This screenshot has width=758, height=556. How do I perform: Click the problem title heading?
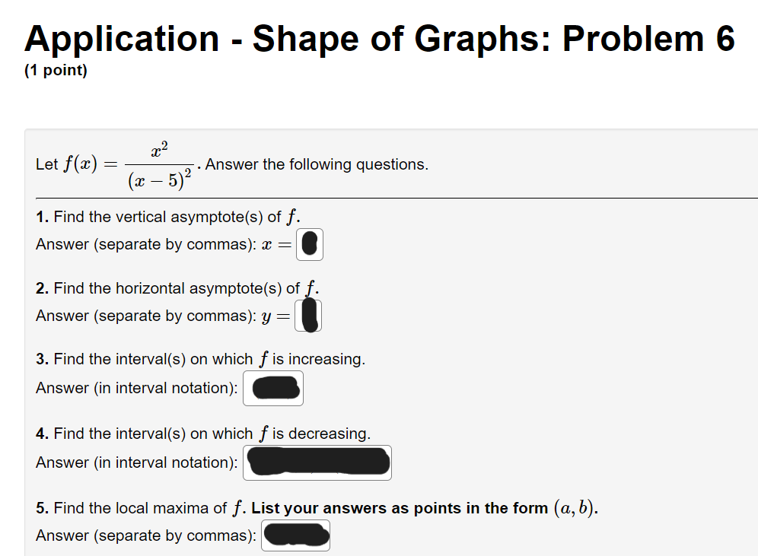(379, 39)
